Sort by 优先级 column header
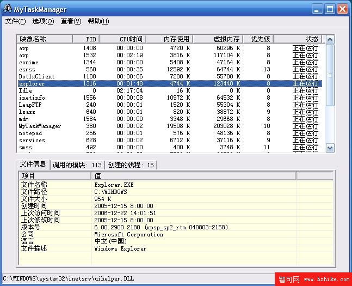Viewport: 352px width, 286px height. (258, 39)
